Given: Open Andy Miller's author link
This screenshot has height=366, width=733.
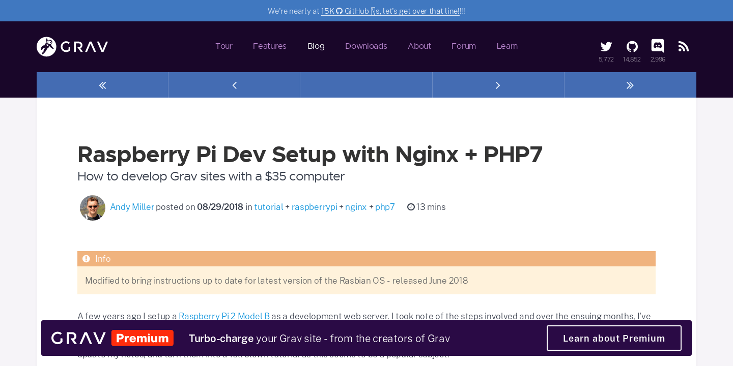Looking at the screenshot, I should 132,207.
